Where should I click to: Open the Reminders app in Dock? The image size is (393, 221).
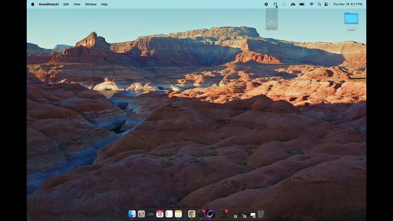tap(169, 214)
